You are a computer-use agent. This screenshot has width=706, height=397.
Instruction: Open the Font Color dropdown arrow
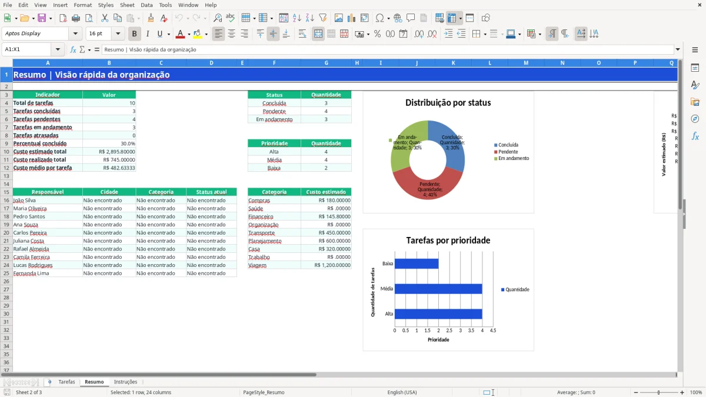tap(189, 34)
